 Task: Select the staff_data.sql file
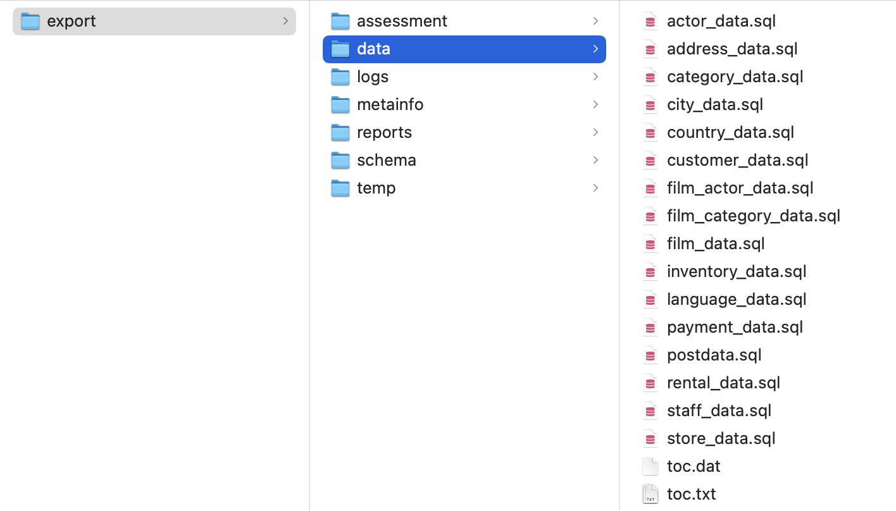click(x=719, y=410)
